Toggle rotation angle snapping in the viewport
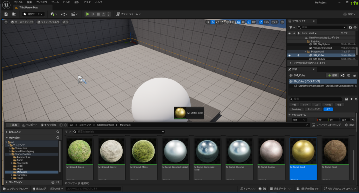 [249, 22]
